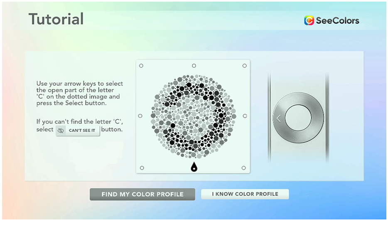This screenshot has width=388, height=239.
Task: Click the Tutorial page heading
Action: (x=56, y=19)
